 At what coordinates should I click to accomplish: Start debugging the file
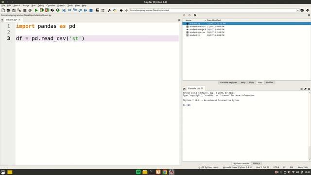[64, 10]
